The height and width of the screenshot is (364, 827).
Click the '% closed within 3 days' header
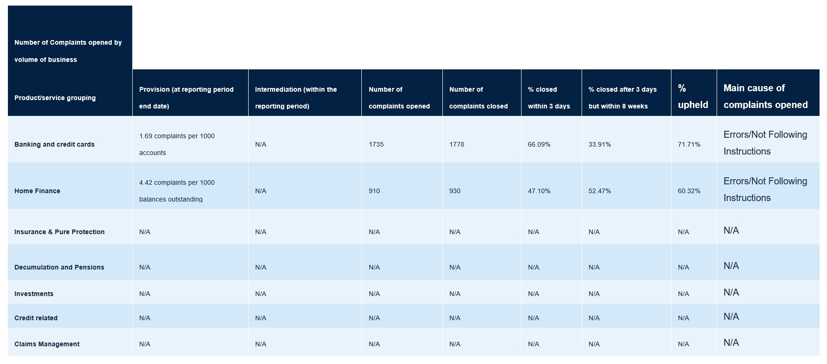click(x=549, y=98)
